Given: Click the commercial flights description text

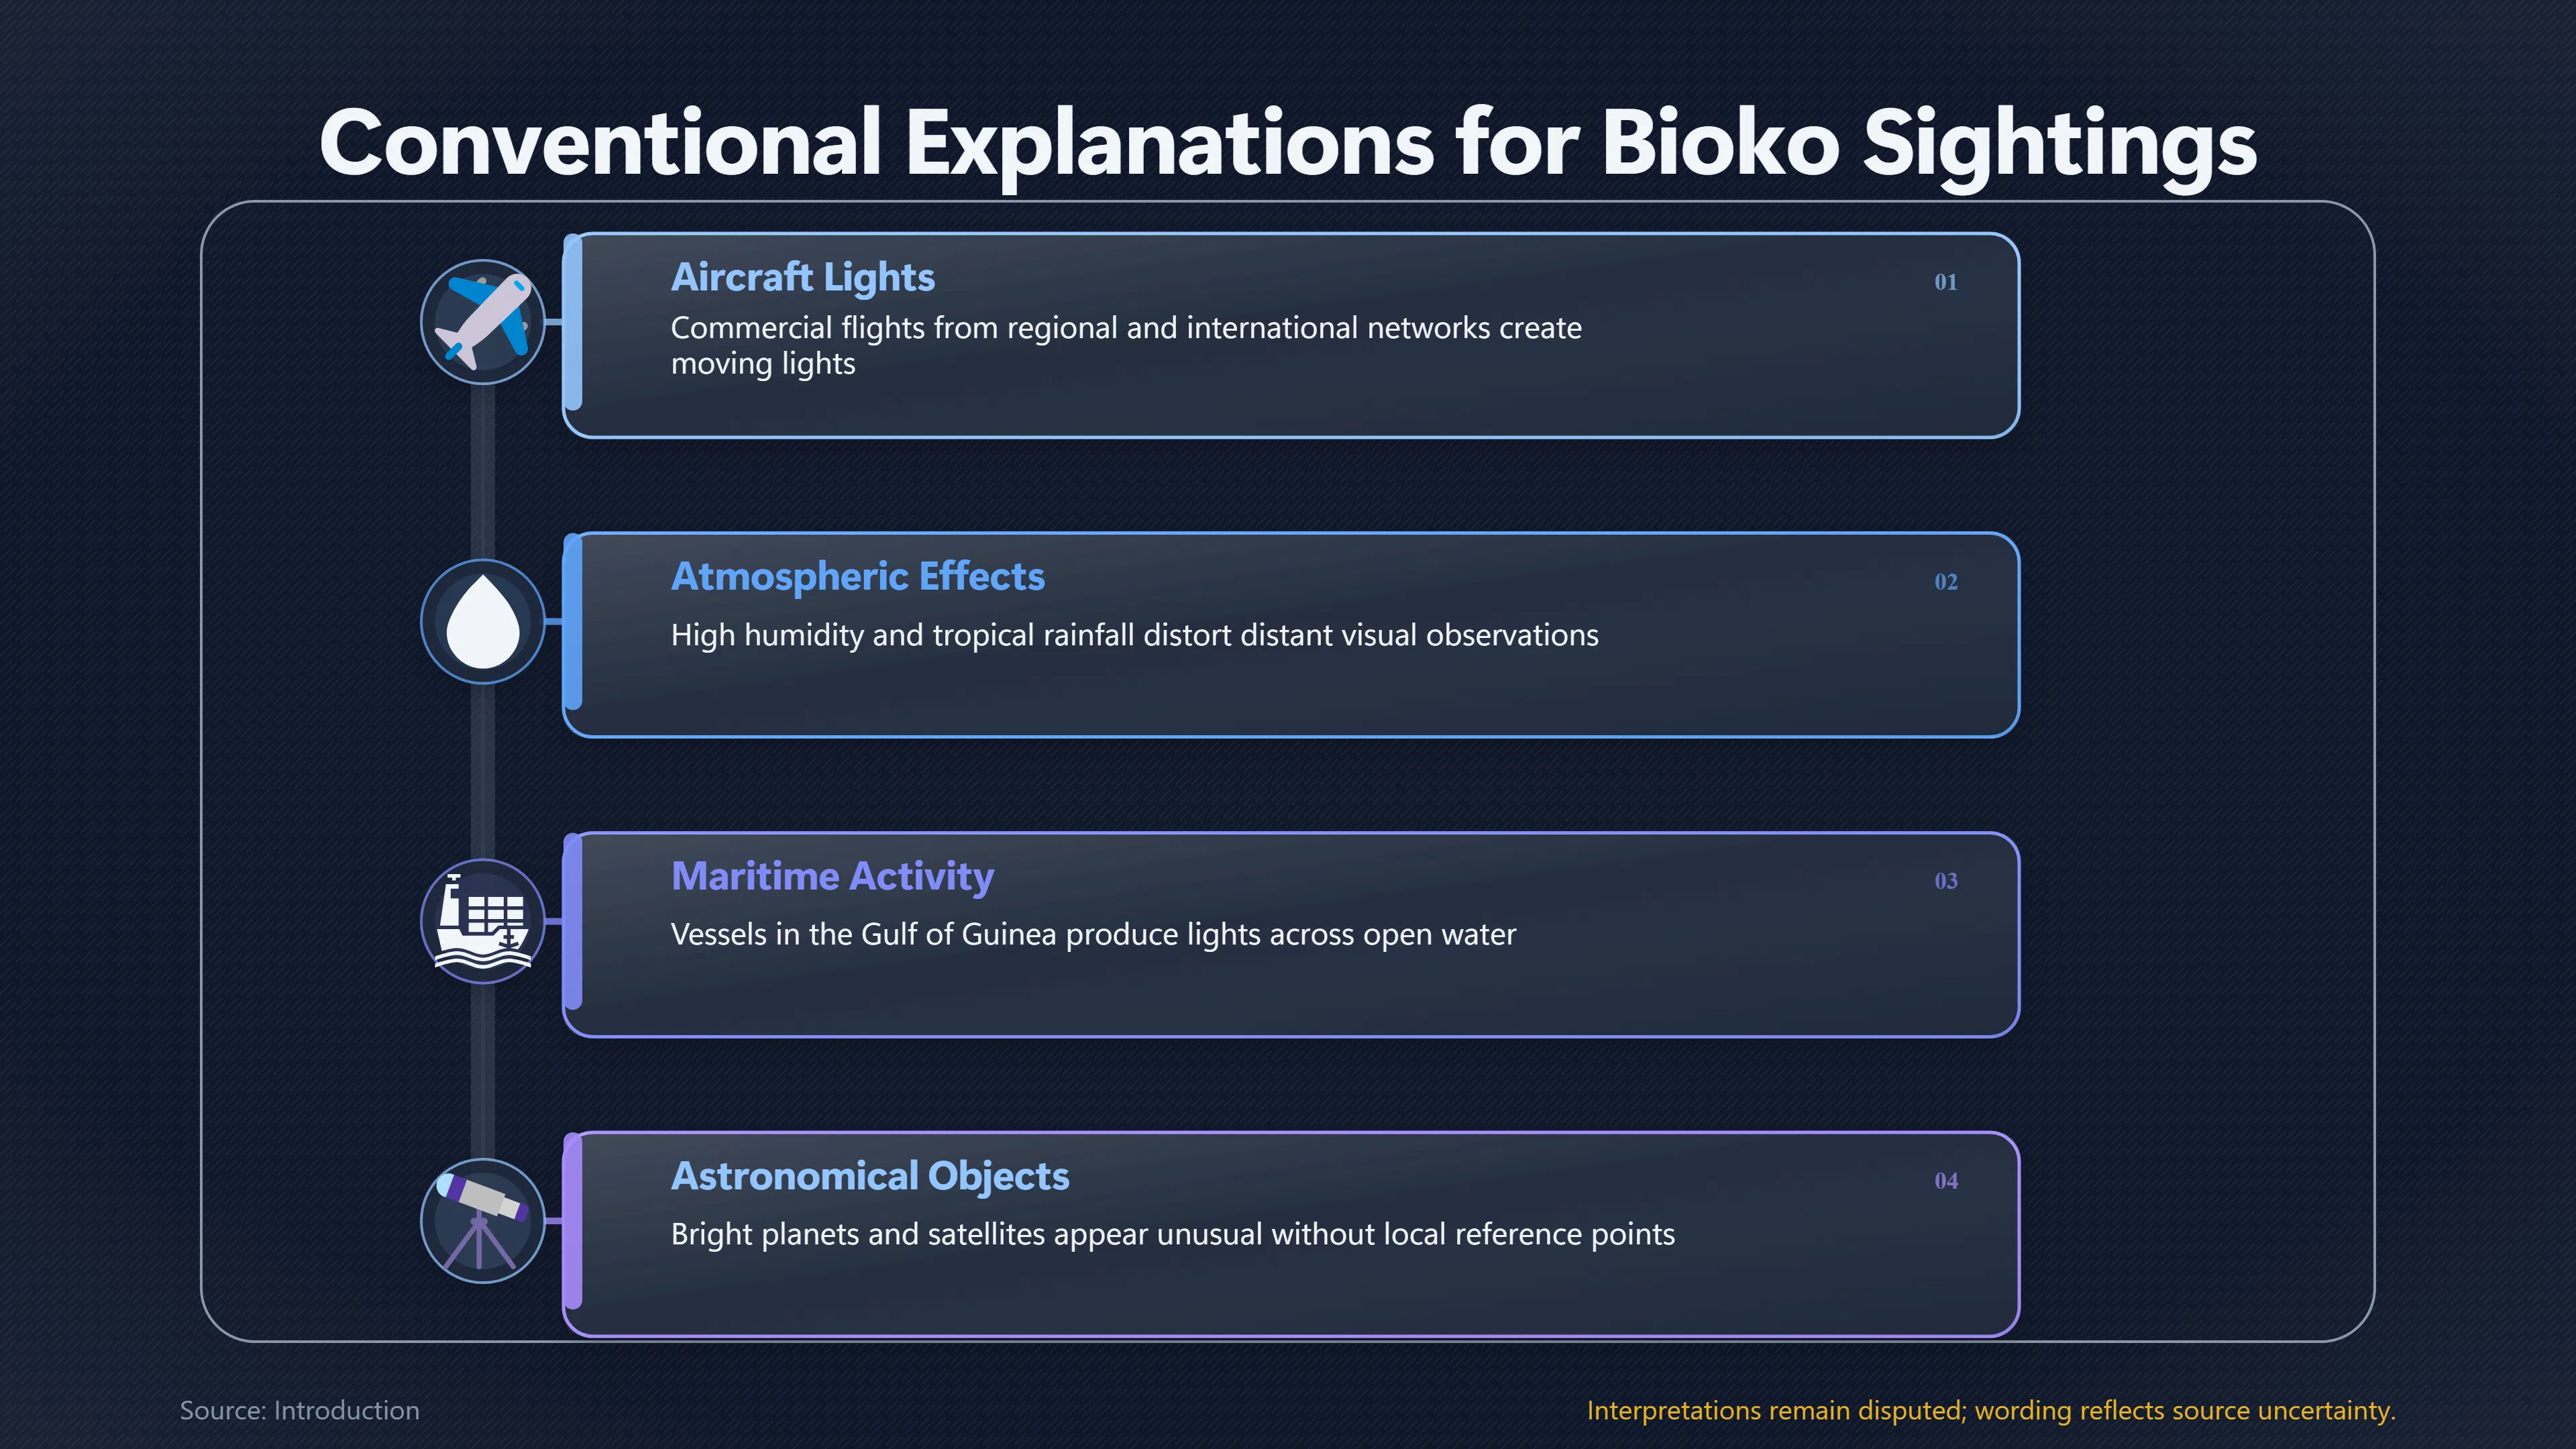Looking at the screenshot, I should pyautogui.click(x=1126, y=345).
